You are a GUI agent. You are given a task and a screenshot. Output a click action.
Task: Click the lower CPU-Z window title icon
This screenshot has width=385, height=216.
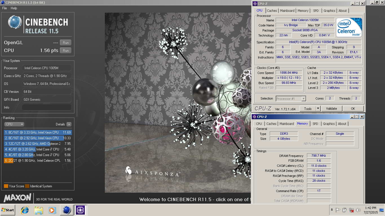coord(255,117)
